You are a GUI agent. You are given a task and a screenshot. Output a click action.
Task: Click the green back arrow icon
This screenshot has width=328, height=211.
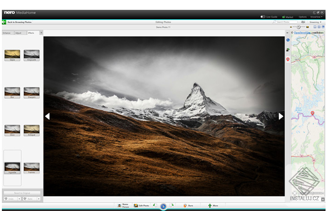[x=4, y=22]
